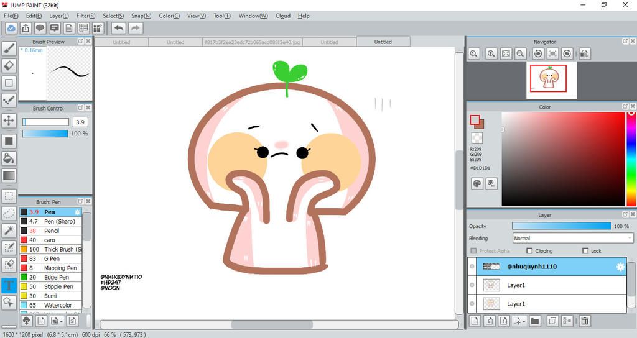637x338 pixels.
Task: Click the brush size value field 3.9
Action: tap(80, 122)
